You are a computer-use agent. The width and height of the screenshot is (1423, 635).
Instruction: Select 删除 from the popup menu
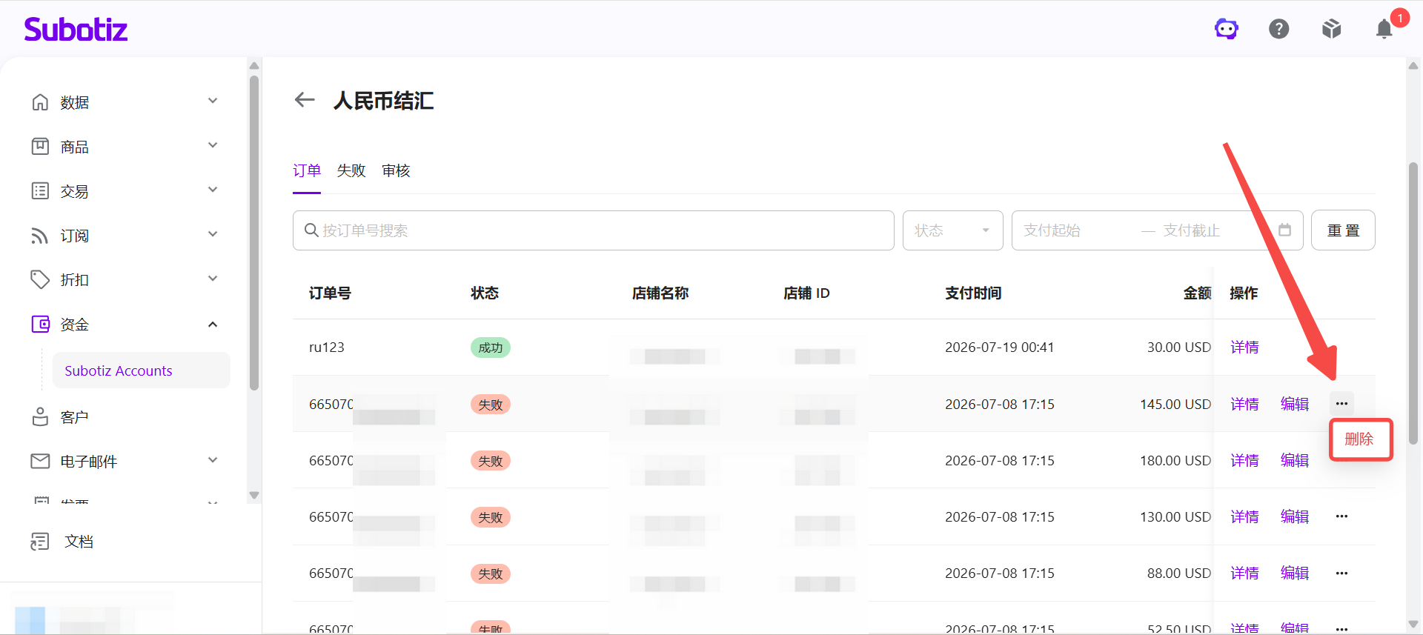point(1360,439)
